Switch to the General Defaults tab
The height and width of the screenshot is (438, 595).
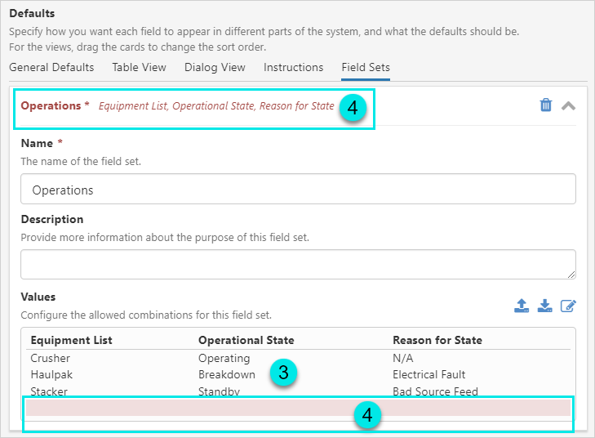[51, 68]
